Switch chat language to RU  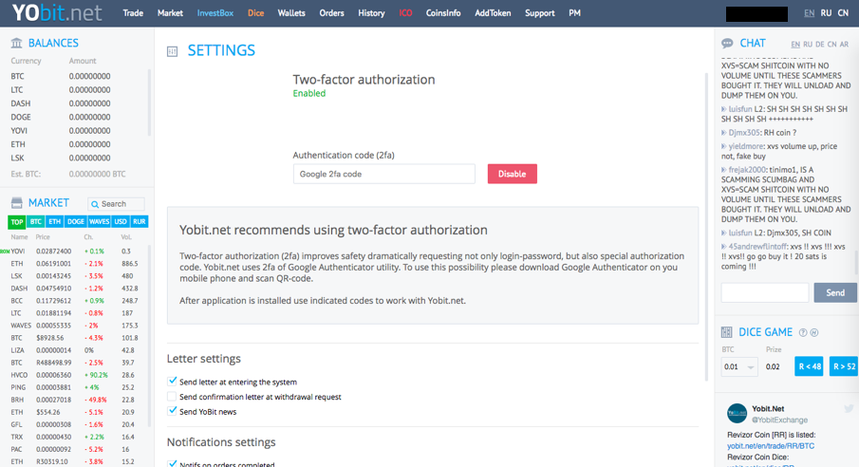[x=808, y=45]
